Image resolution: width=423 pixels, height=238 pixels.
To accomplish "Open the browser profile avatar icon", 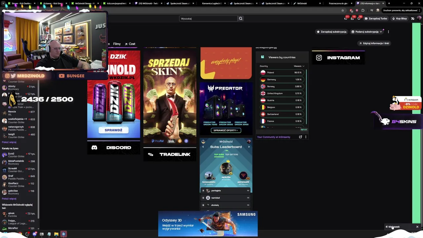I will tap(378, 10).
